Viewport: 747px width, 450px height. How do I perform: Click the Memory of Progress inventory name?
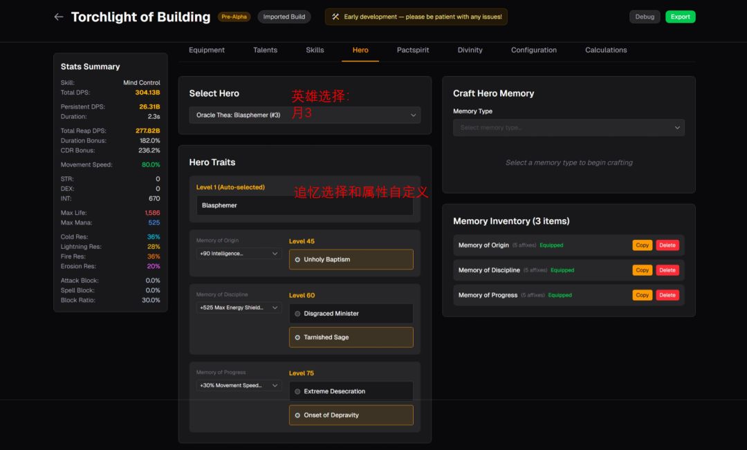[488, 295]
